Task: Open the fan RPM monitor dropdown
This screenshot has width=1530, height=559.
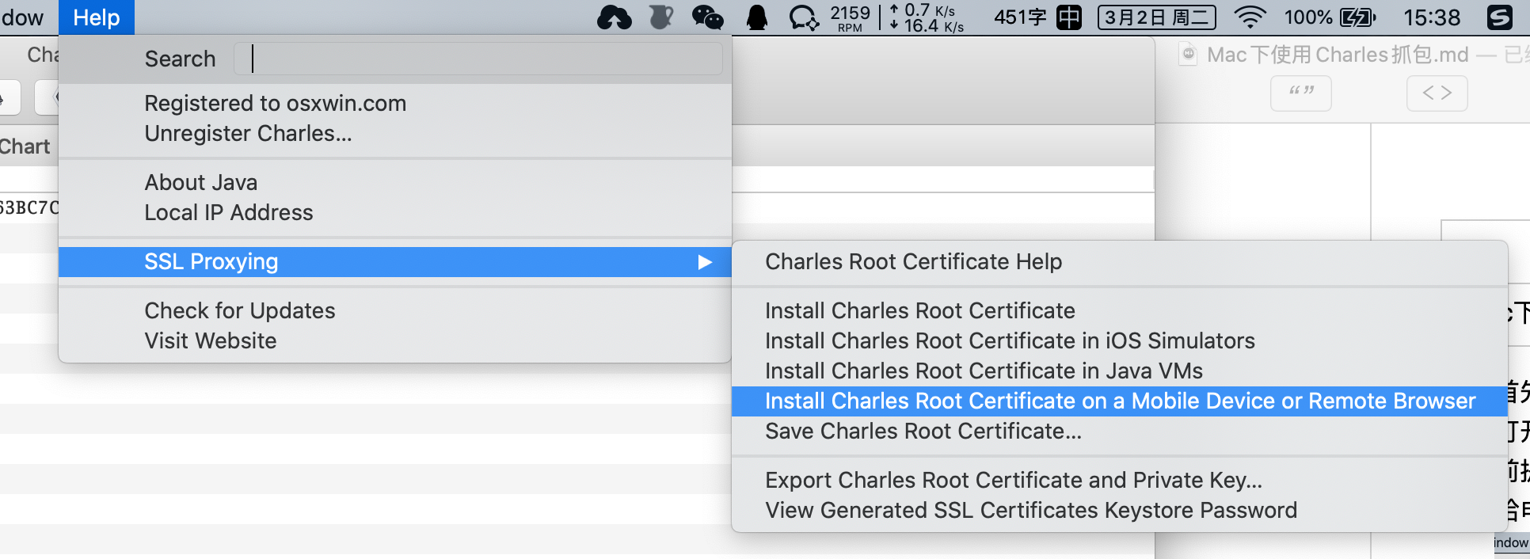Action: coord(850,17)
